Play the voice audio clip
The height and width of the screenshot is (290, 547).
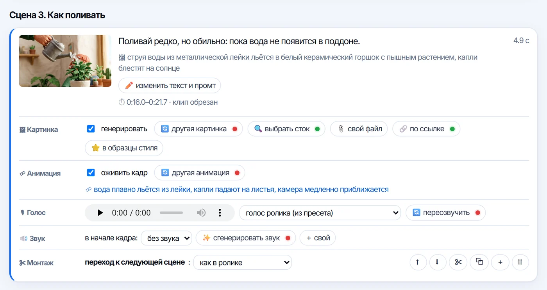(x=100, y=213)
